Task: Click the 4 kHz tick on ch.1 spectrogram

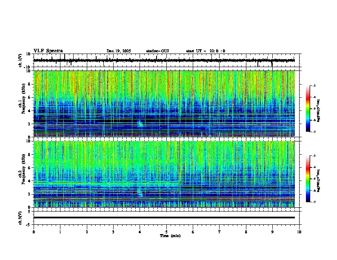Action: [x=29, y=111]
